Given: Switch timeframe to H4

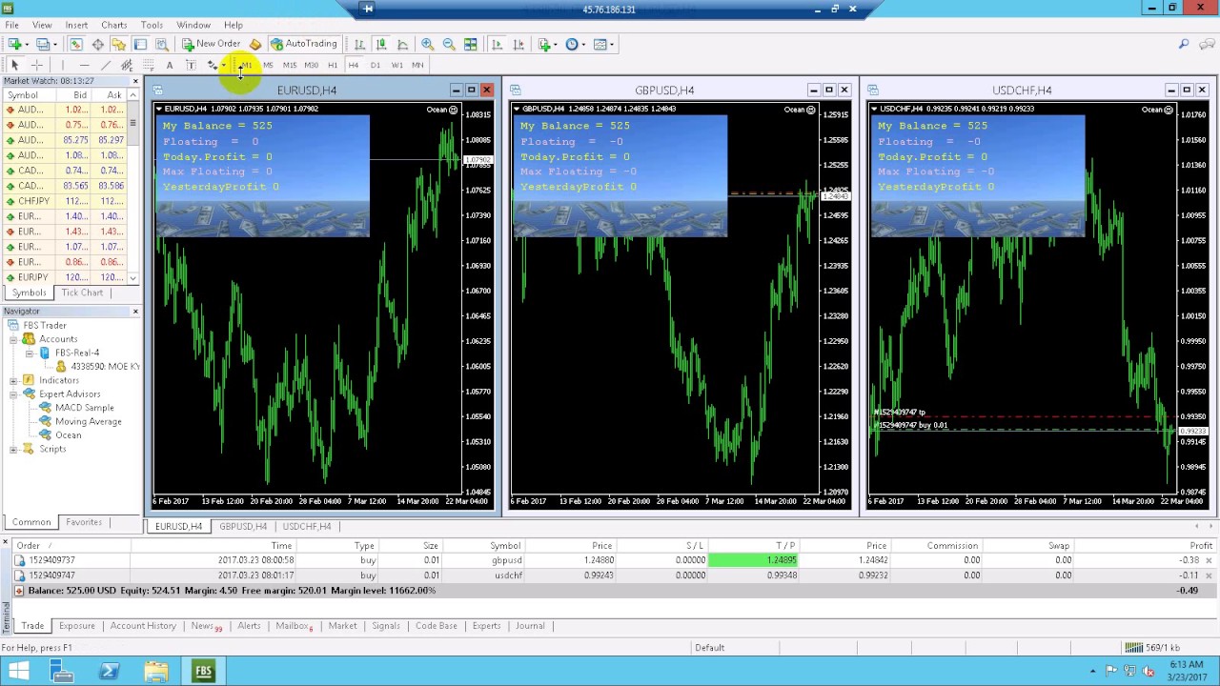Looking at the screenshot, I should (x=354, y=65).
